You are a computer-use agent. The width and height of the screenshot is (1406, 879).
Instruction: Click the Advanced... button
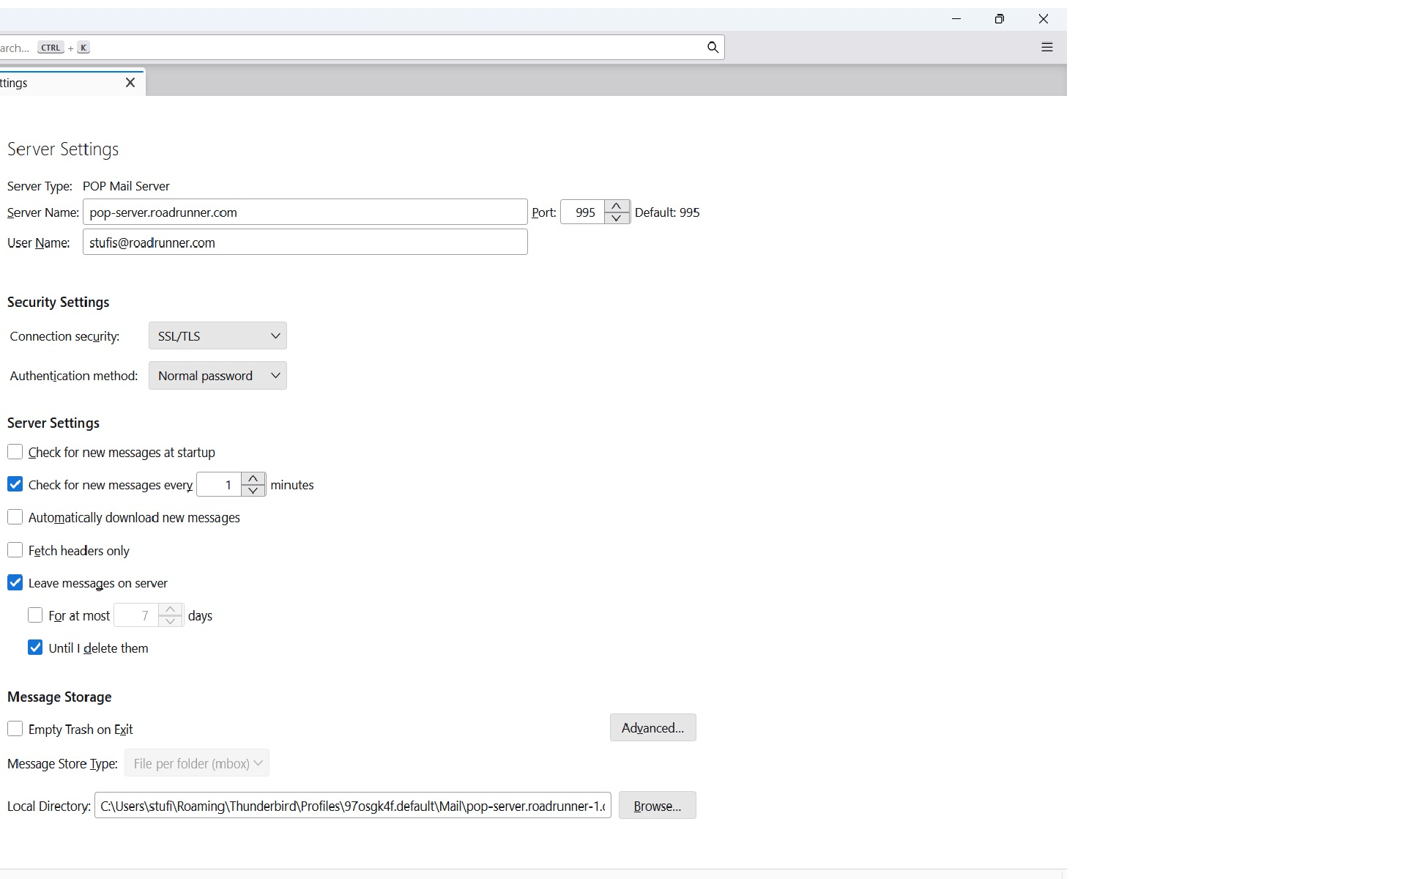[652, 728]
